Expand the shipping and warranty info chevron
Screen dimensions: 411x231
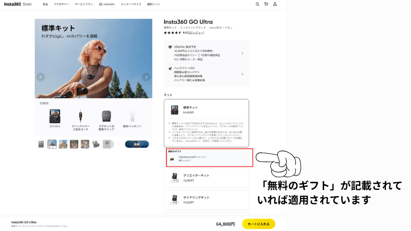point(242,53)
